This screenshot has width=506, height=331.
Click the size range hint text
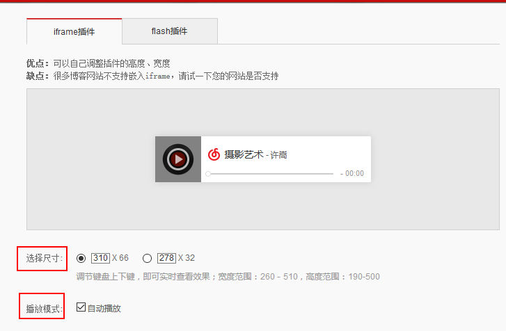tap(228, 277)
